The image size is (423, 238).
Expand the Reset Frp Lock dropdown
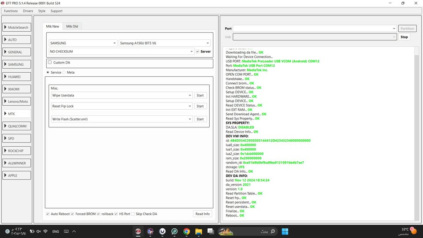(122, 106)
